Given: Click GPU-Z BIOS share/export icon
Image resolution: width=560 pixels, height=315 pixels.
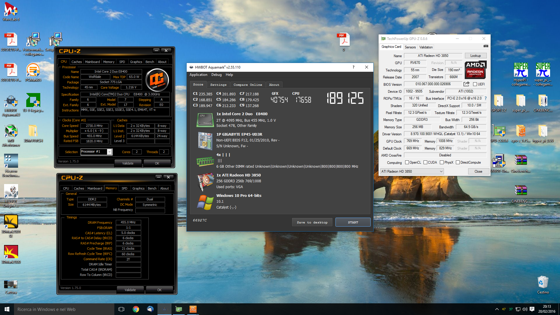Looking at the screenshot, I should pyautogui.click(x=466, y=84).
